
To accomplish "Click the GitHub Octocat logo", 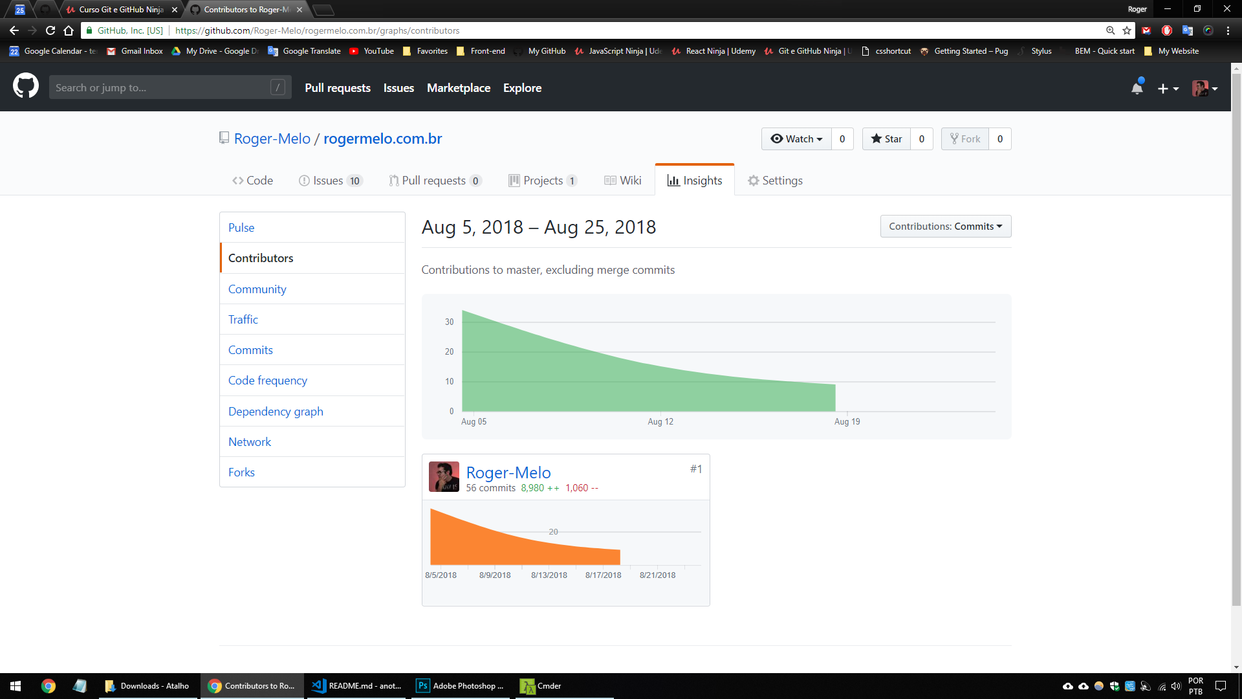I will pyautogui.click(x=26, y=86).
